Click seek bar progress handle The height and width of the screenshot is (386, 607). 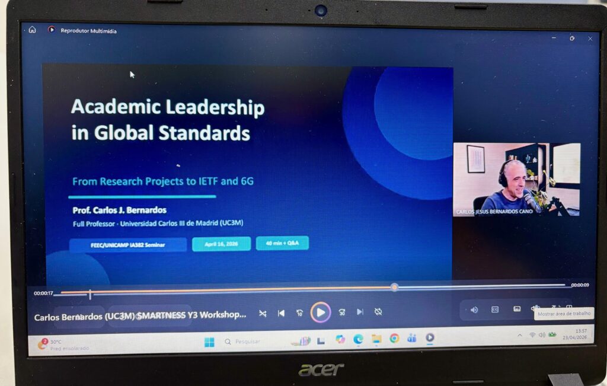coord(394,288)
